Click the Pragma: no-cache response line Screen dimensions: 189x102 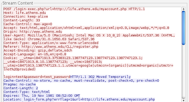pos(20,84)
